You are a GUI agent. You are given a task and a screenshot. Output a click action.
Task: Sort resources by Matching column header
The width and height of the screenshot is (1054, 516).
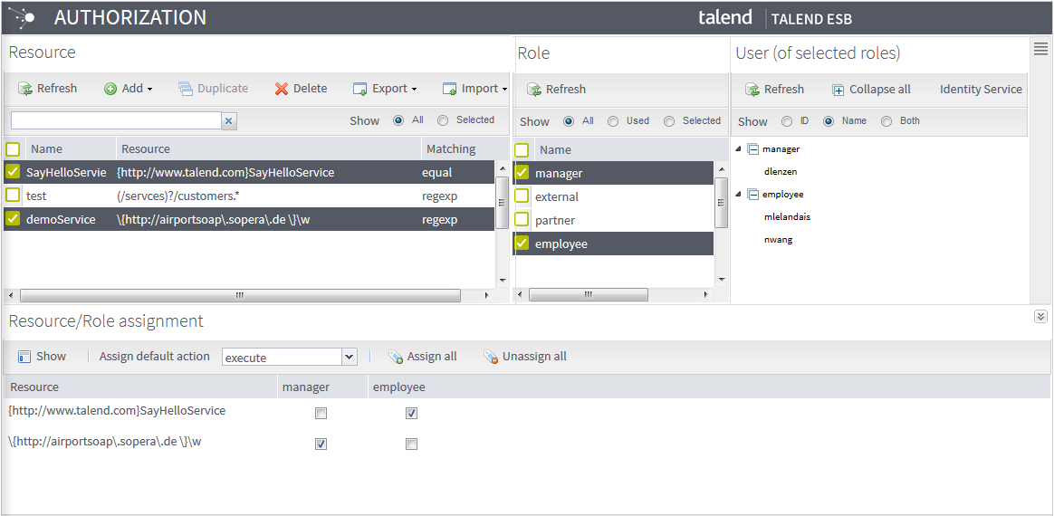point(450,148)
